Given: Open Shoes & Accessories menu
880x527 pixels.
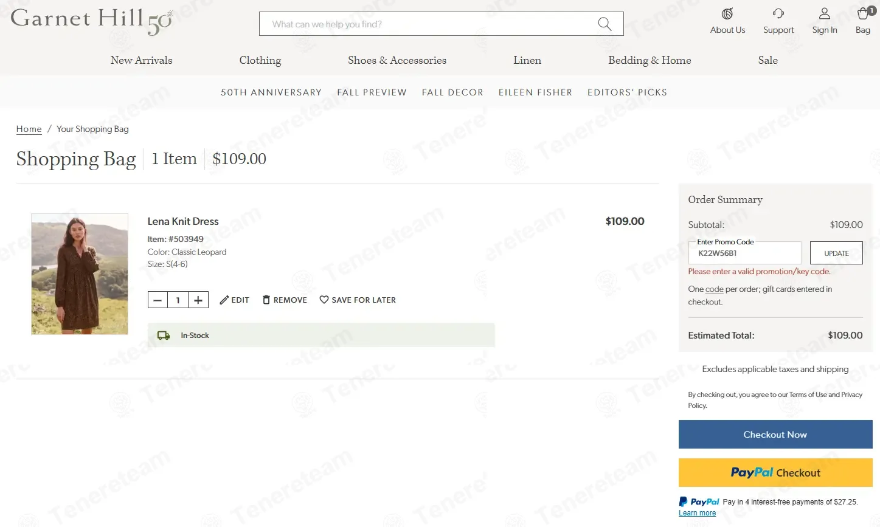Looking at the screenshot, I should [397, 60].
